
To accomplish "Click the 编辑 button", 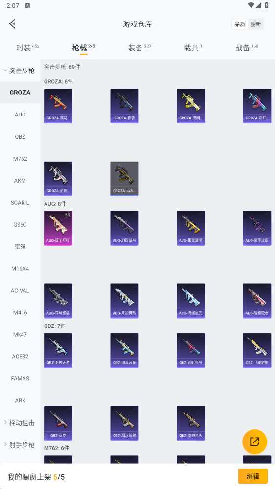I will (253, 476).
